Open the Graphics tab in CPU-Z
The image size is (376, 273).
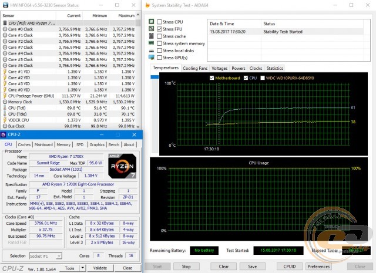[97, 144]
